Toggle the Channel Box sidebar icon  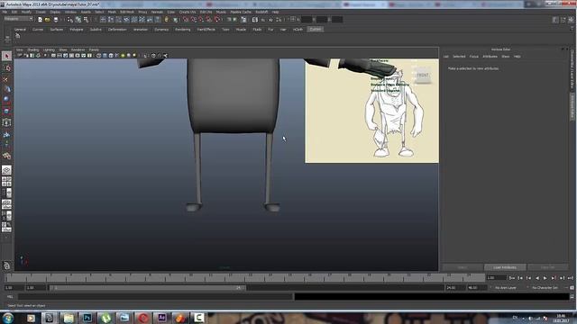coord(571,20)
